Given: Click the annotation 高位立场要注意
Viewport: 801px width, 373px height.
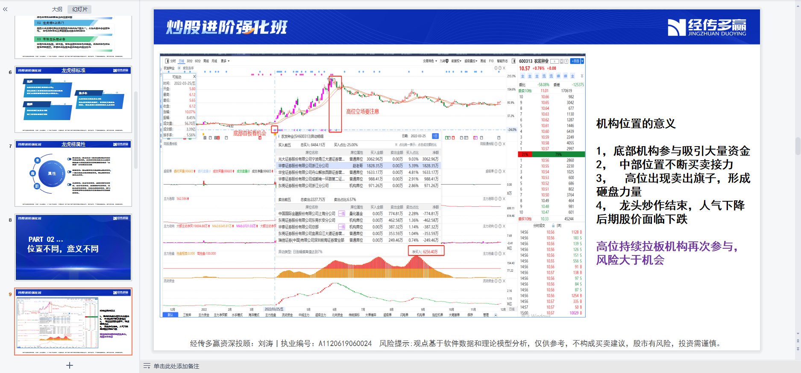Looking at the screenshot, I should (x=362, y=112).
